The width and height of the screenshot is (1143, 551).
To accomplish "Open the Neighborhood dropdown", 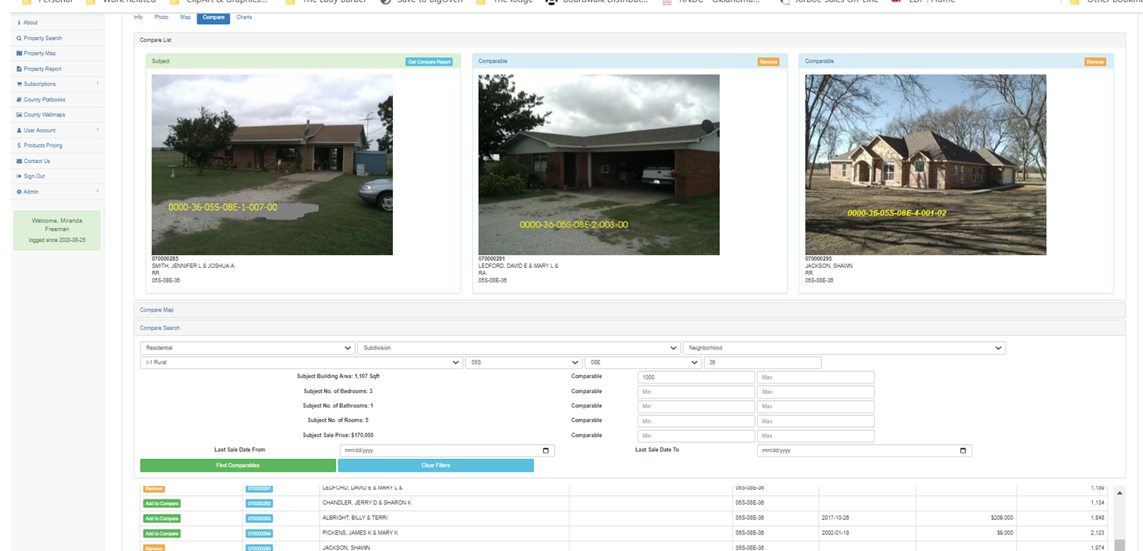I will (x=844, y=348).
